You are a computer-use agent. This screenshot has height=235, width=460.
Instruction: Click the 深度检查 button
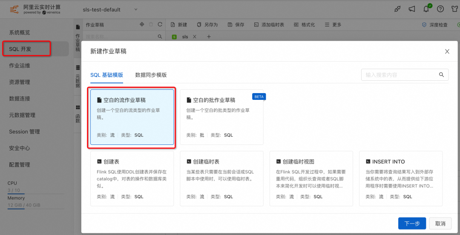coord(435,25)
